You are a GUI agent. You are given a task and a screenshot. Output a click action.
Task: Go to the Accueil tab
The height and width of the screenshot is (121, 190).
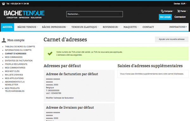point(7,27)
